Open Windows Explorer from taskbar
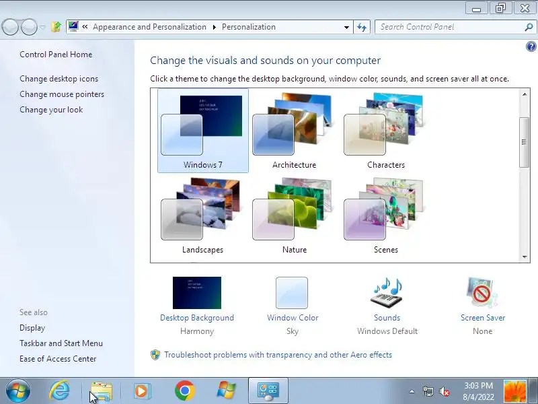The height and width of the screenshot is (404, 538). [102, 391]
